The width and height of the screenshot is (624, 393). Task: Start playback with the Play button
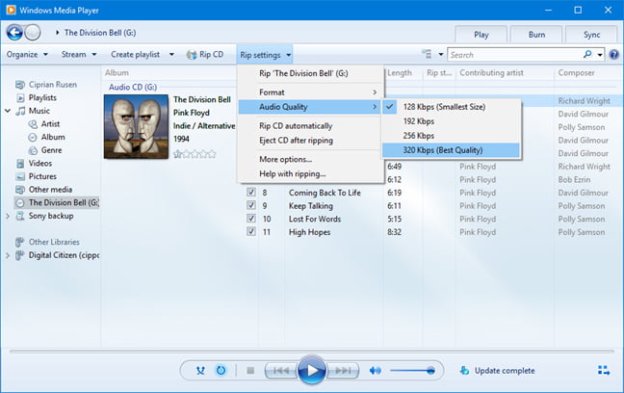(x=312, y=370)
